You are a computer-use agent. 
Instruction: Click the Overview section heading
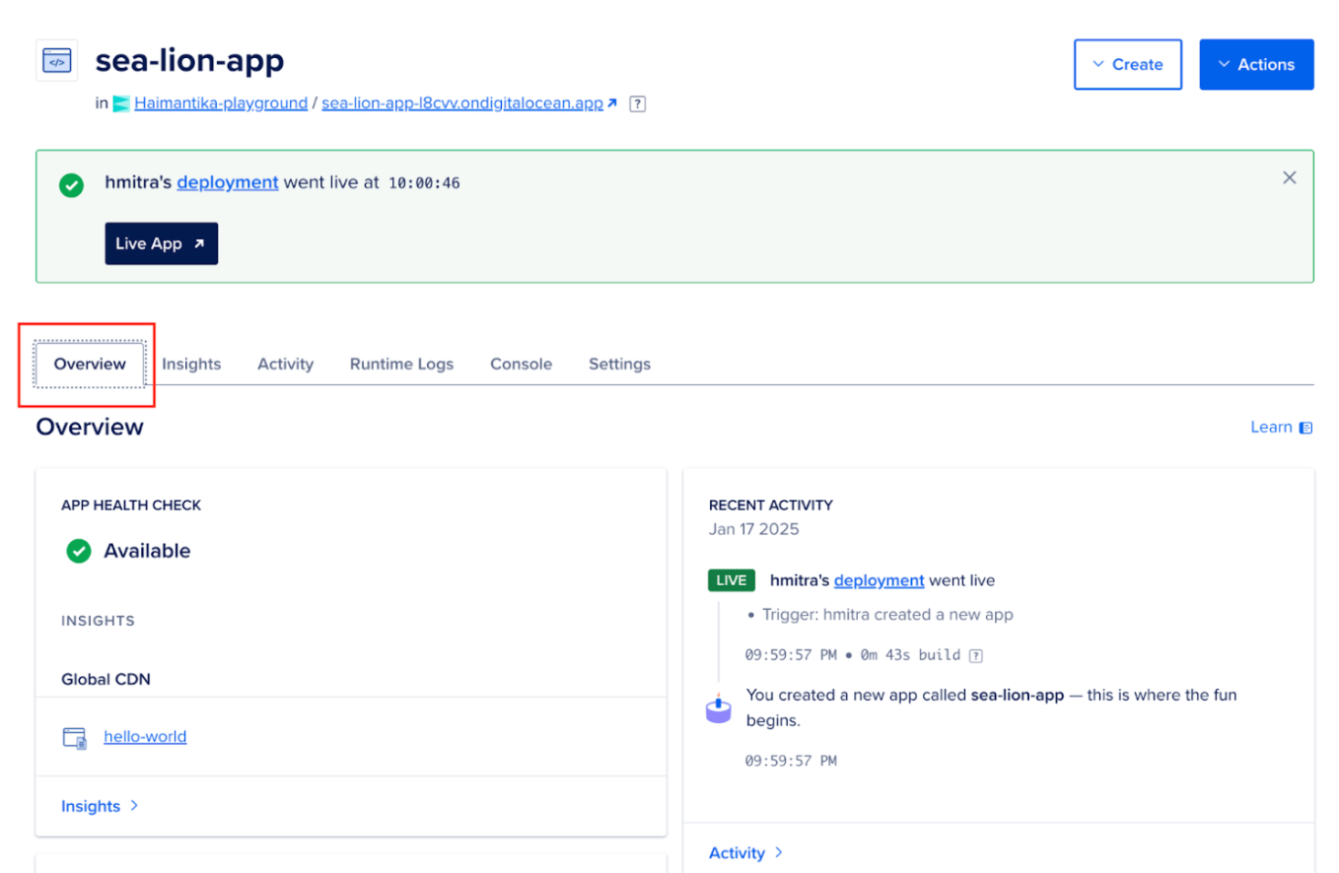(x=90, y=427)
